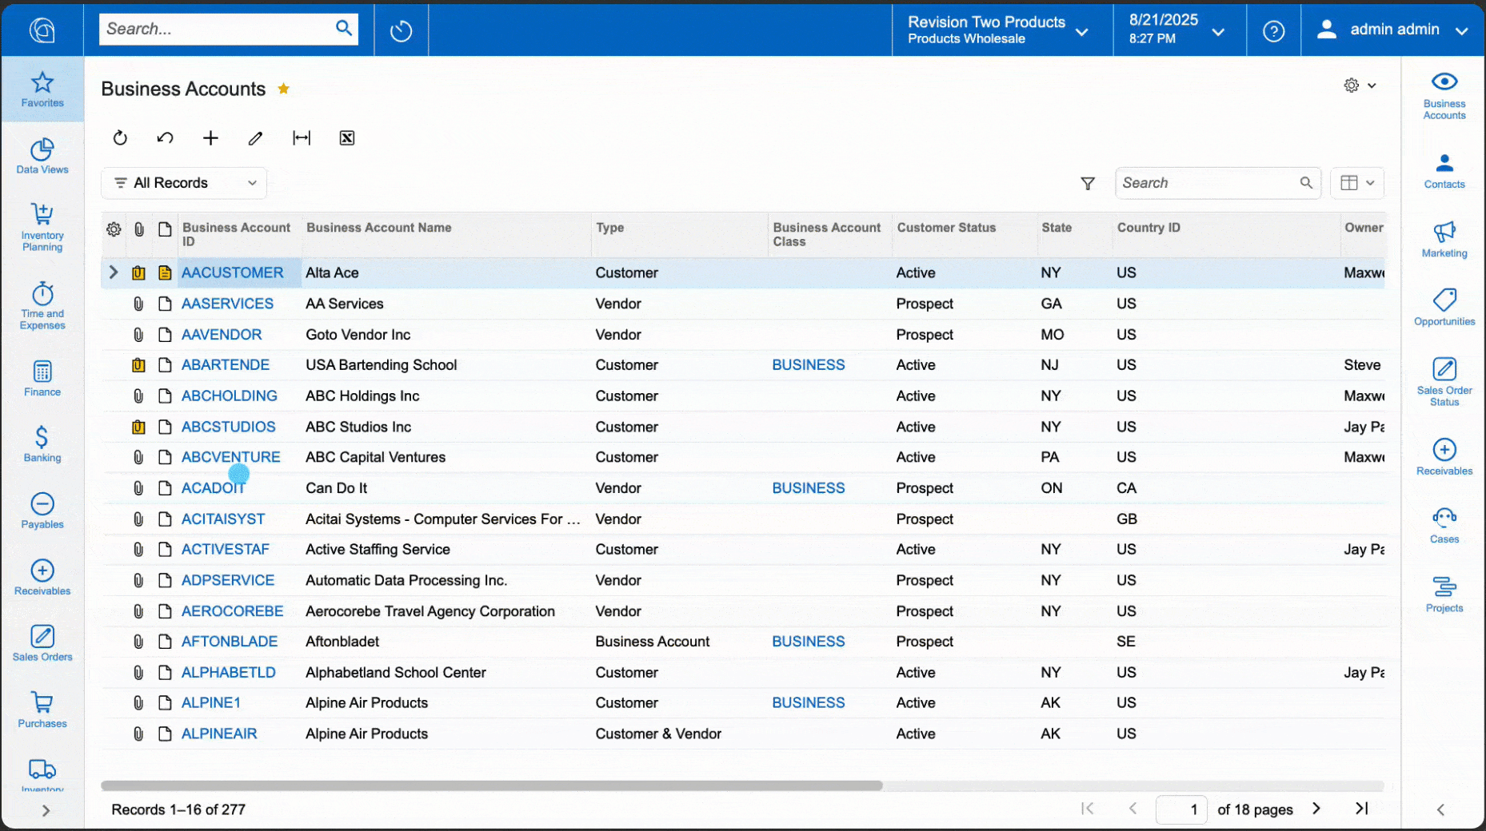
Task: Expand the AACUSTOMER row chevron
Action: (113, 273)
